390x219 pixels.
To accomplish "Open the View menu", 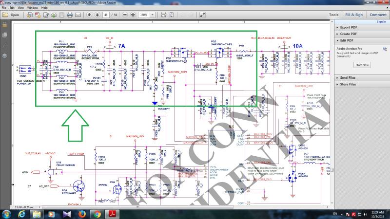I will (x=20, y=8).
